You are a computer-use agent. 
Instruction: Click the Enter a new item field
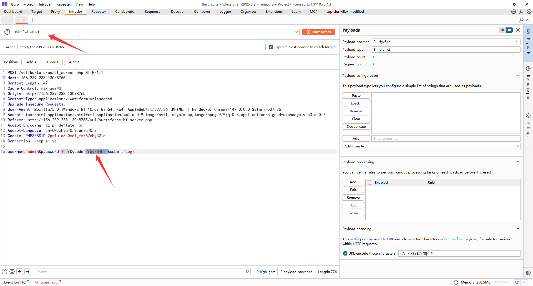click(x=446, y=139)
